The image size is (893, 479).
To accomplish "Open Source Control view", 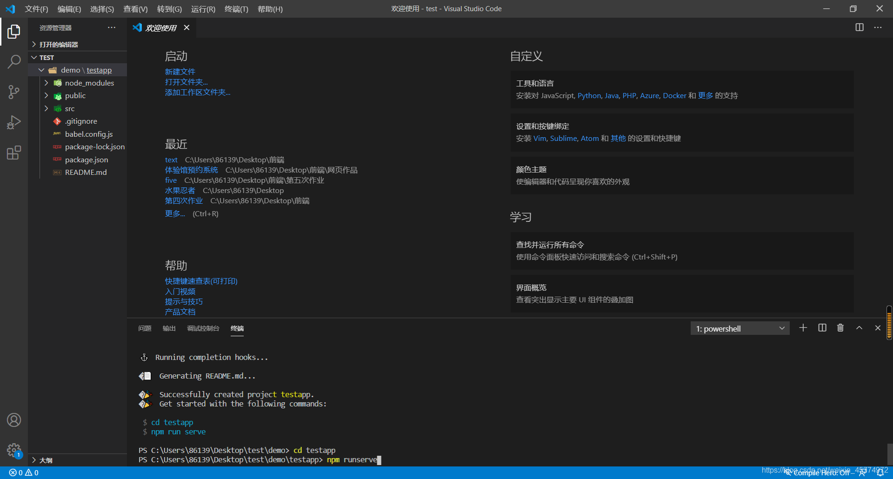I will [14, 92].
